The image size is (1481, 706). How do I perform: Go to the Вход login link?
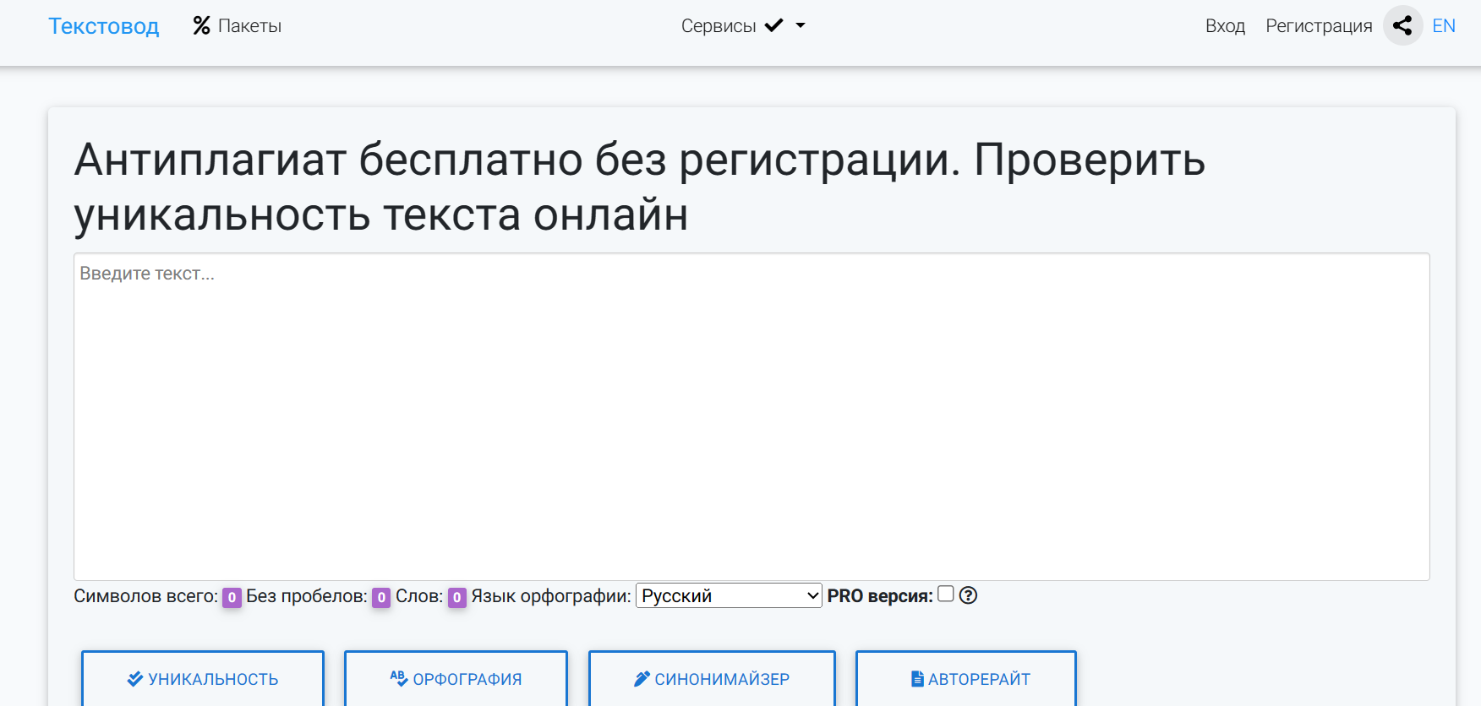[x=1225, y=26]
